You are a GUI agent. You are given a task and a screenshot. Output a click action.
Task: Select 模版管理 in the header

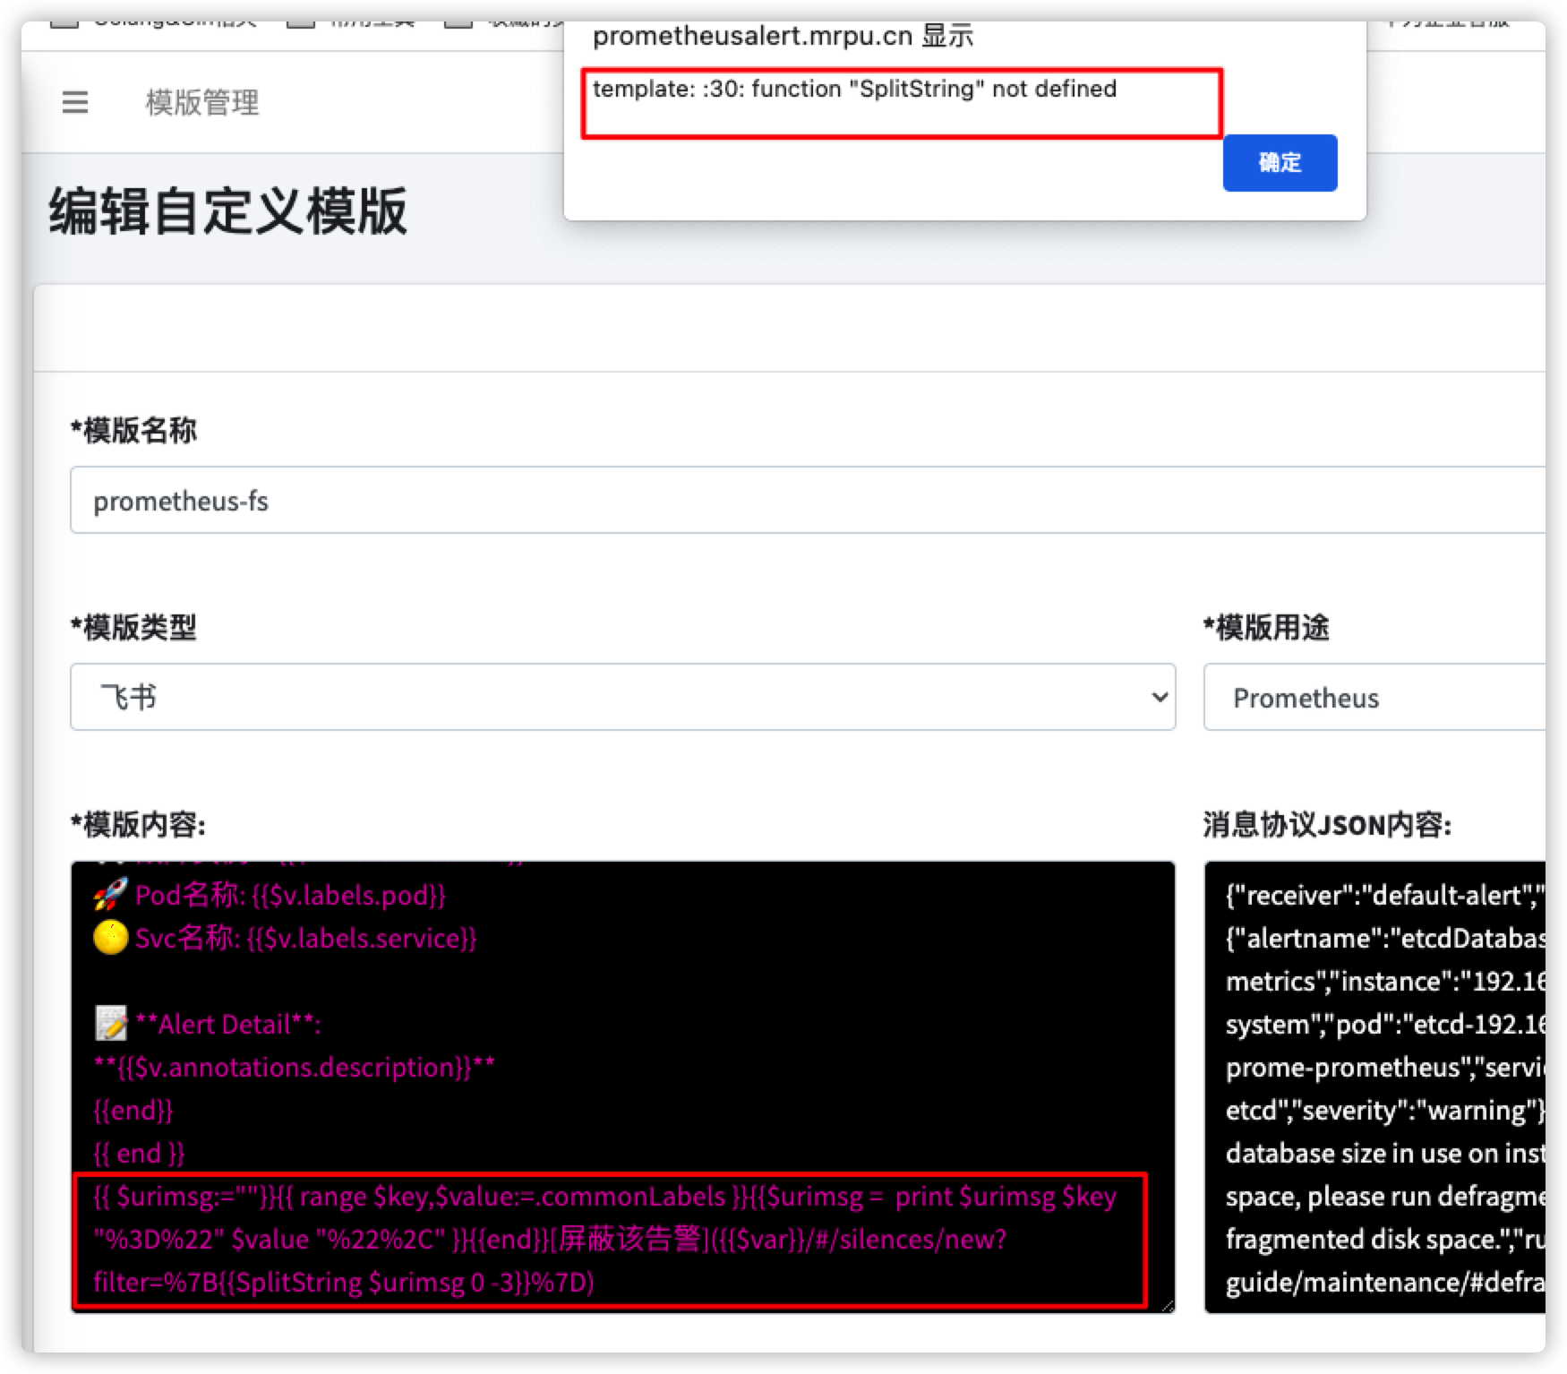201,102
